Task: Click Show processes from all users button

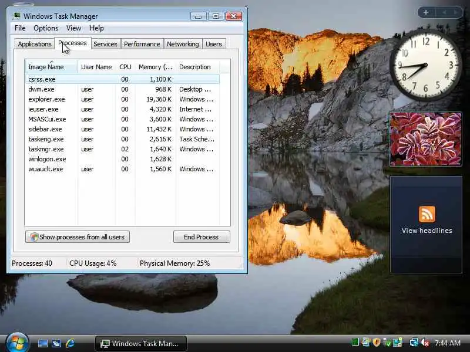Action: pos(78,237)
